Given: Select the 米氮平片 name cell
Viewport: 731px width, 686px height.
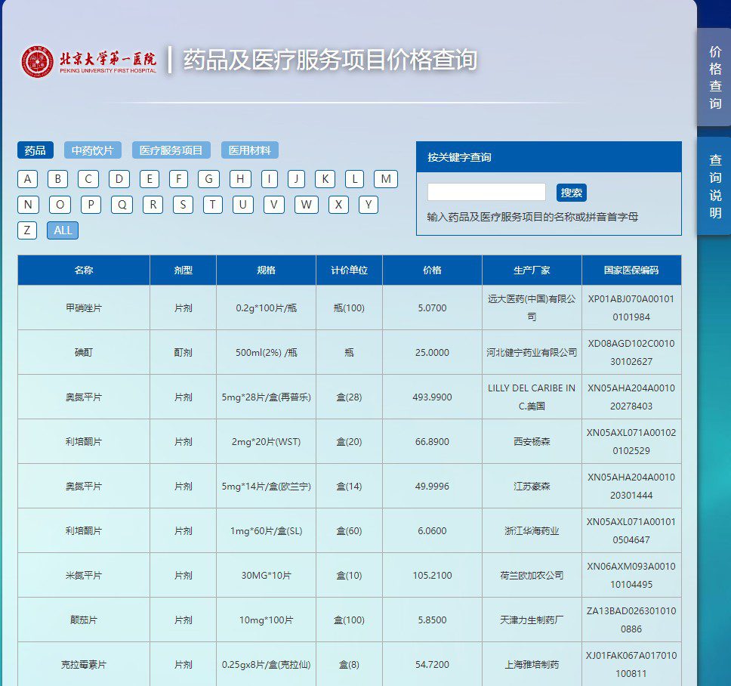Looking at the screenshot, I should pyautogui.click(x=84, y=576).
